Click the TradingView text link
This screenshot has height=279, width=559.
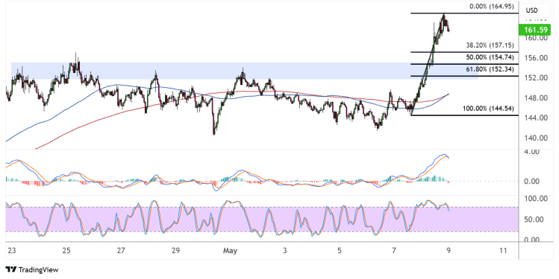[39, 270]
